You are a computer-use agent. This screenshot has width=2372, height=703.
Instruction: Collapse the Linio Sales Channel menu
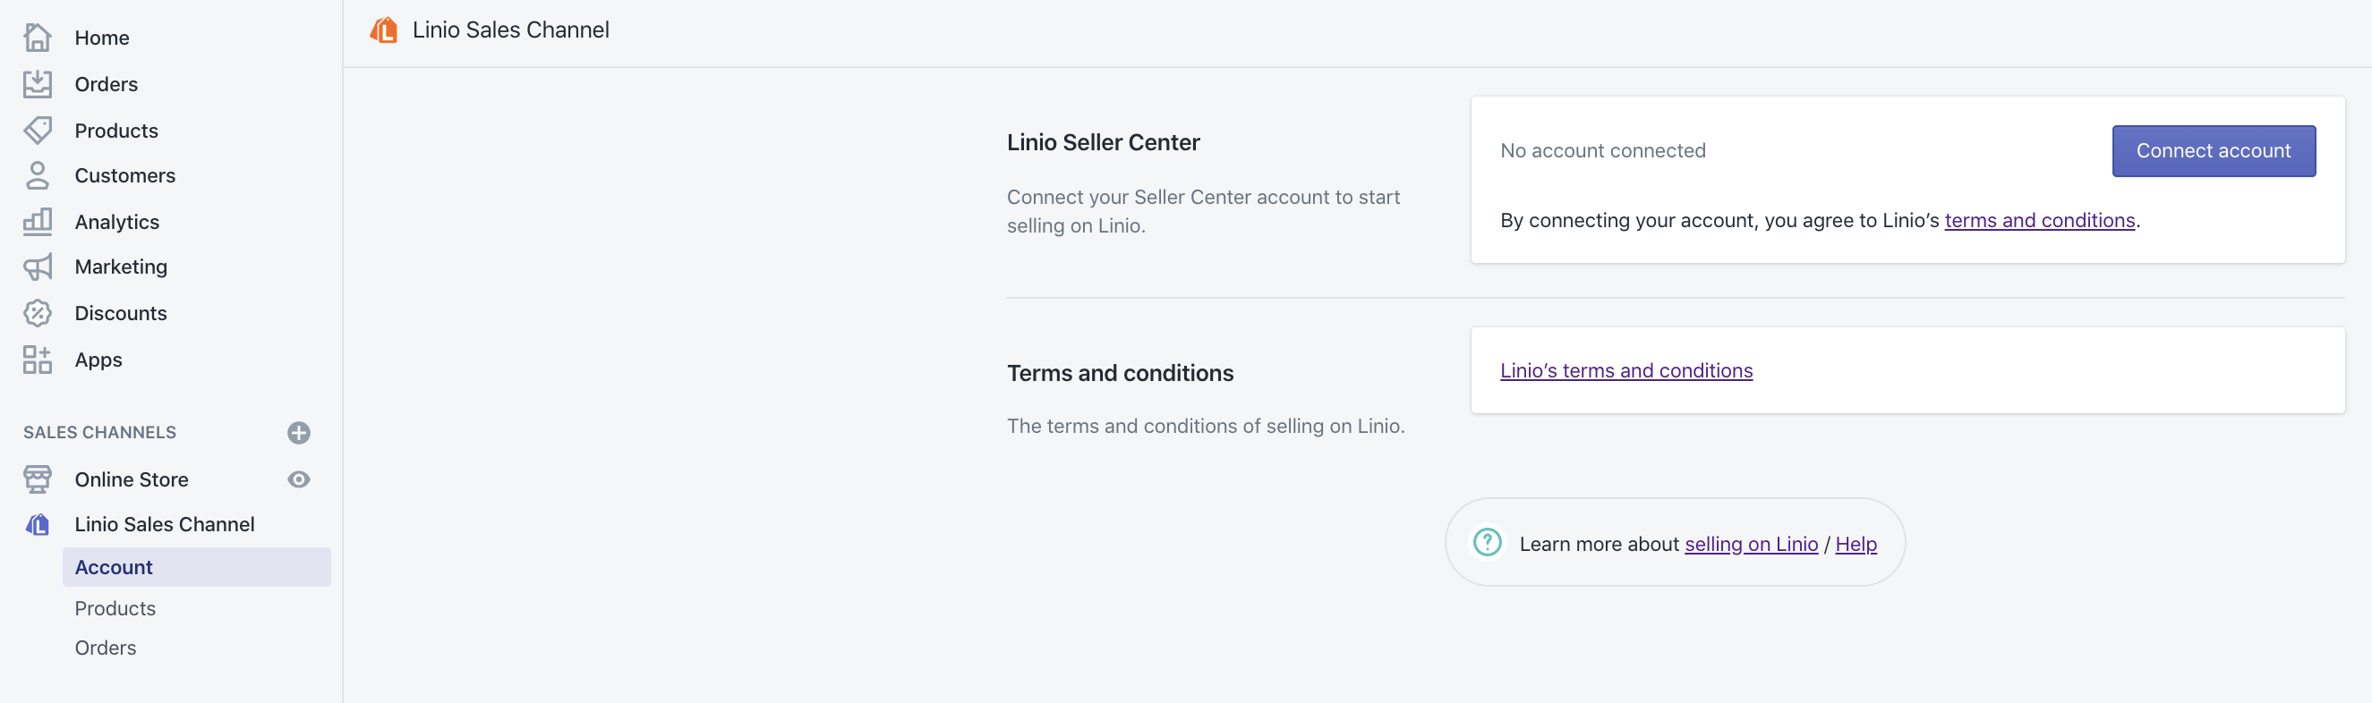point(164,524)
